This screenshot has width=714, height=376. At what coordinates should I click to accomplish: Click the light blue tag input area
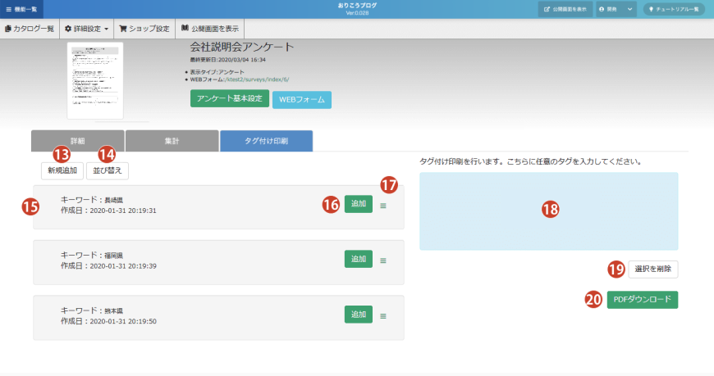[x=548, y=211]
